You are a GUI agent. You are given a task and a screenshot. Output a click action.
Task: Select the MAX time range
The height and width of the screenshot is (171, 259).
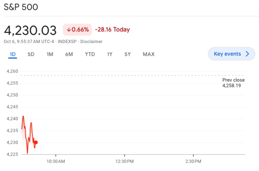pyautogui.click(x=149, y=54)
